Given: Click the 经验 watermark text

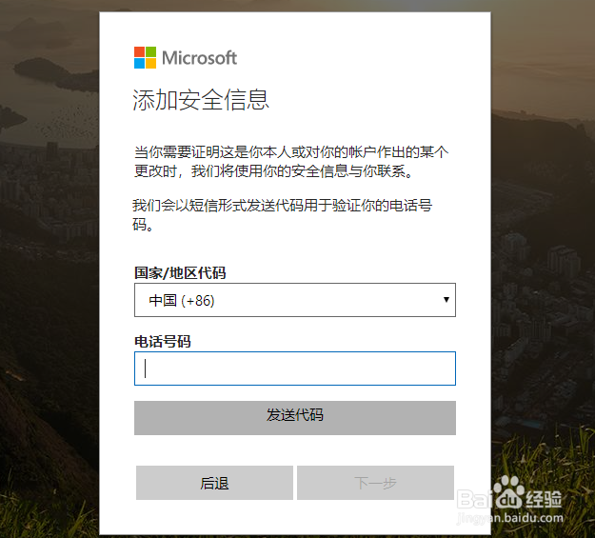Looking at the screenshot, I should click(544, 498).
